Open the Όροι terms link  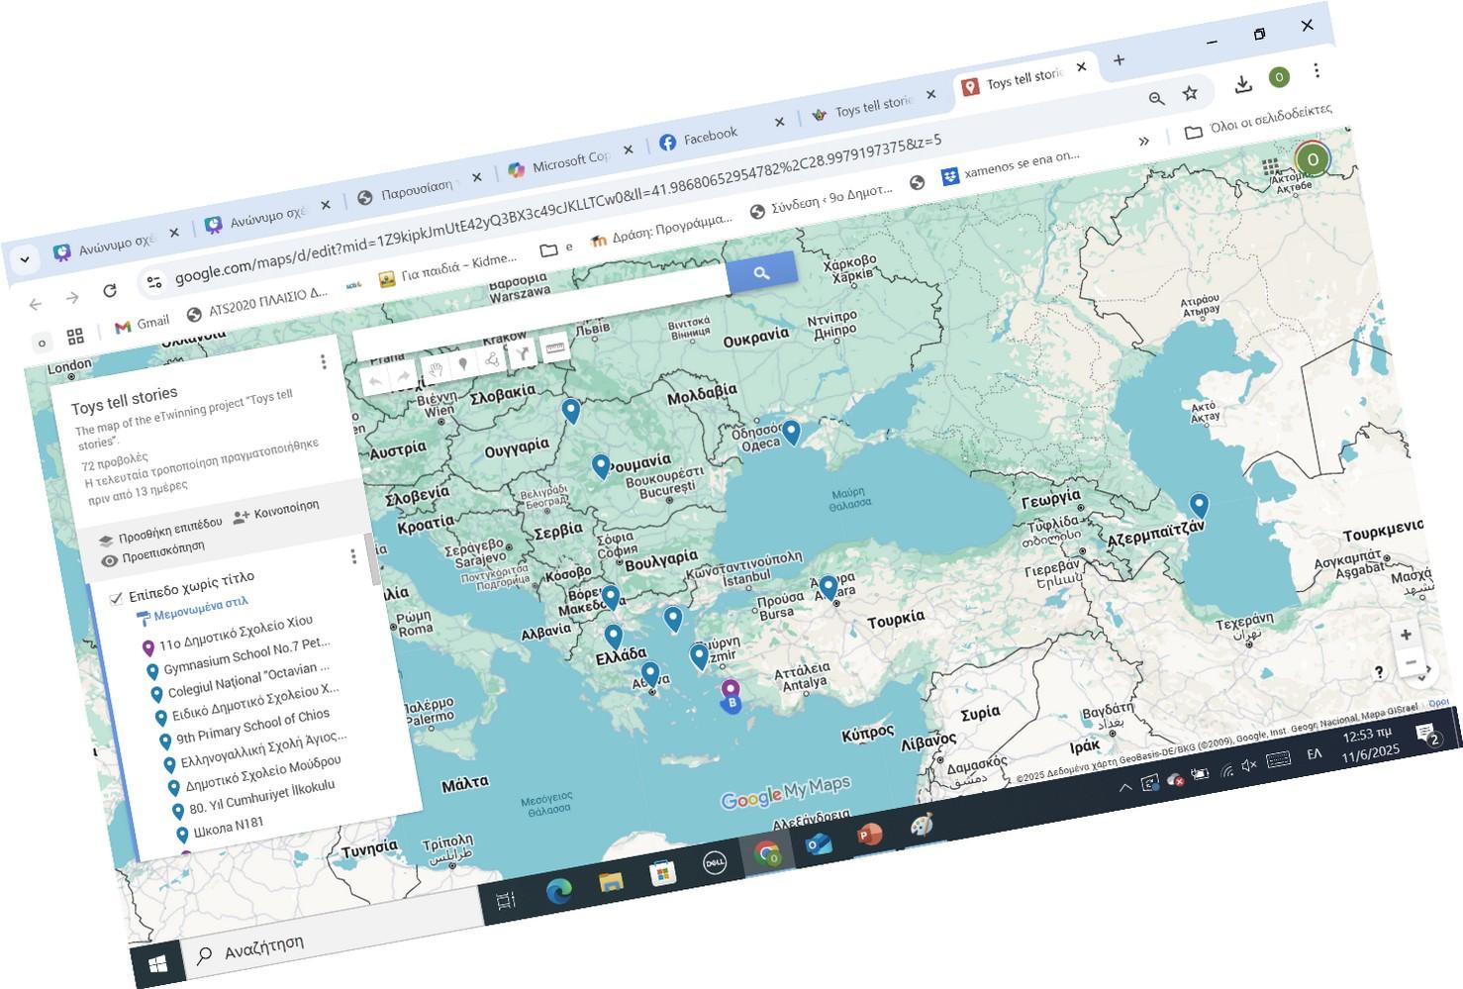tap(1439, 702)
